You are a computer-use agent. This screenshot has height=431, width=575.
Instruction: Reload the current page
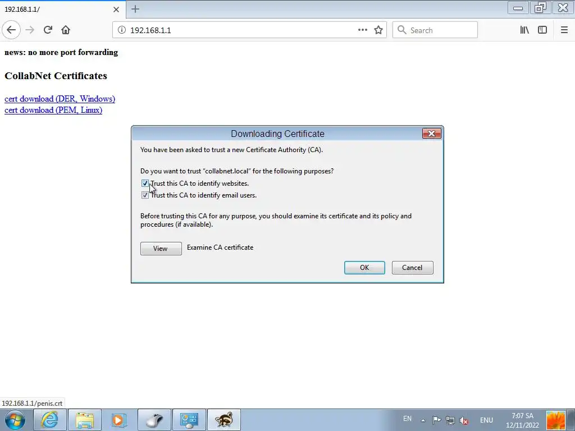[x=48, y=30]
